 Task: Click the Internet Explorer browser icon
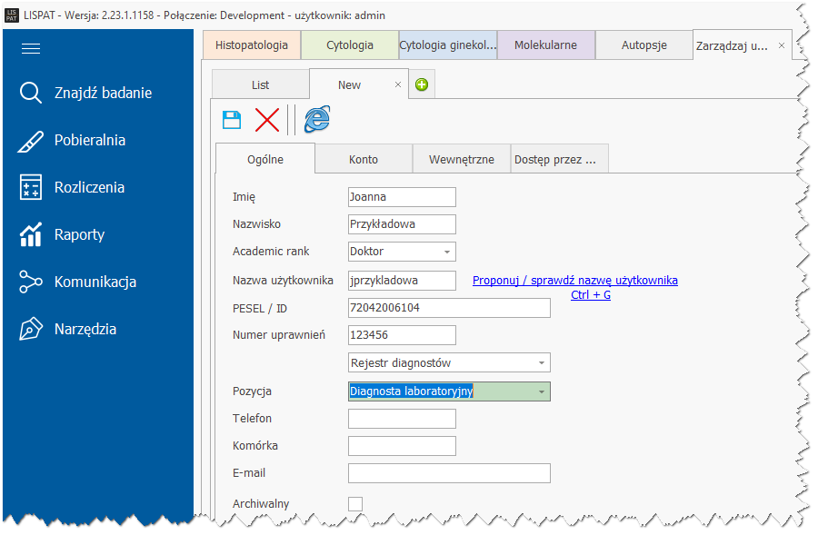click(316, 120)
